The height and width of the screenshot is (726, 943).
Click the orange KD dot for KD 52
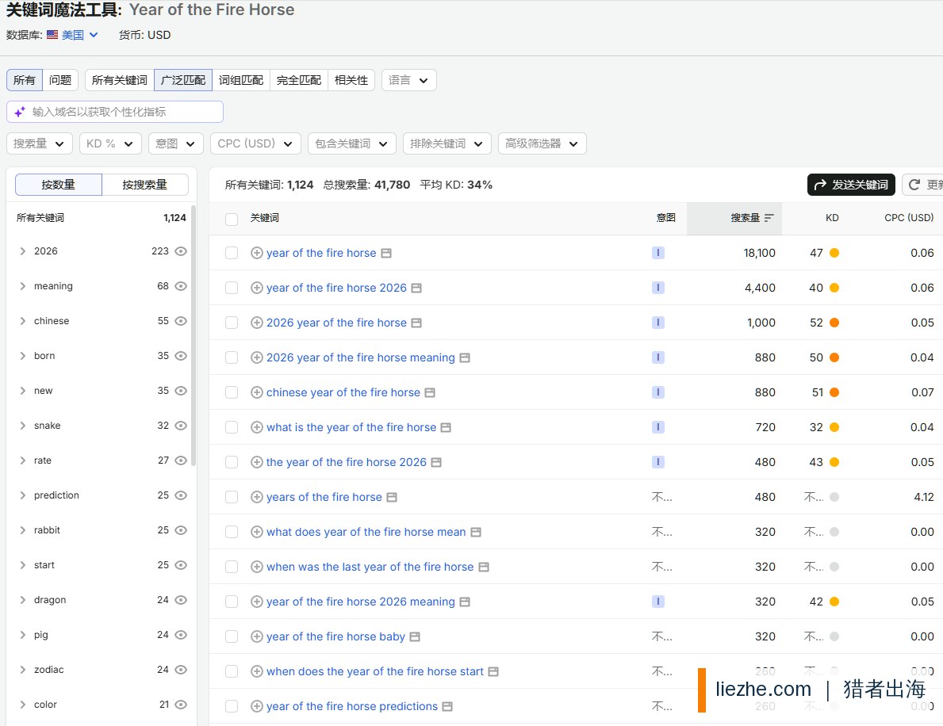834,323
